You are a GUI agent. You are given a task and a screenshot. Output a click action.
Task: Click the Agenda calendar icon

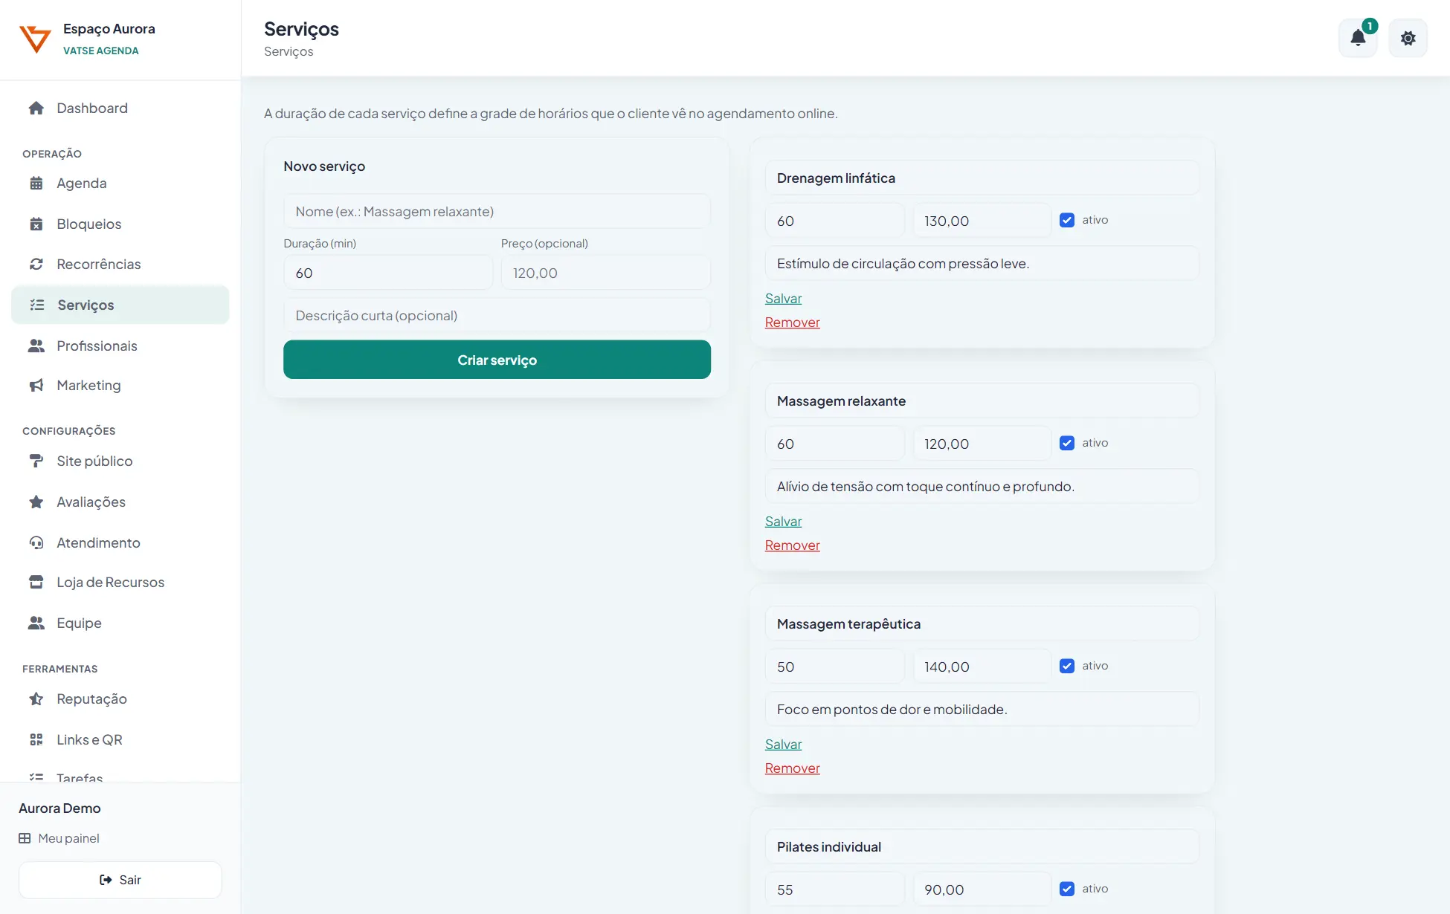[36, 184]
